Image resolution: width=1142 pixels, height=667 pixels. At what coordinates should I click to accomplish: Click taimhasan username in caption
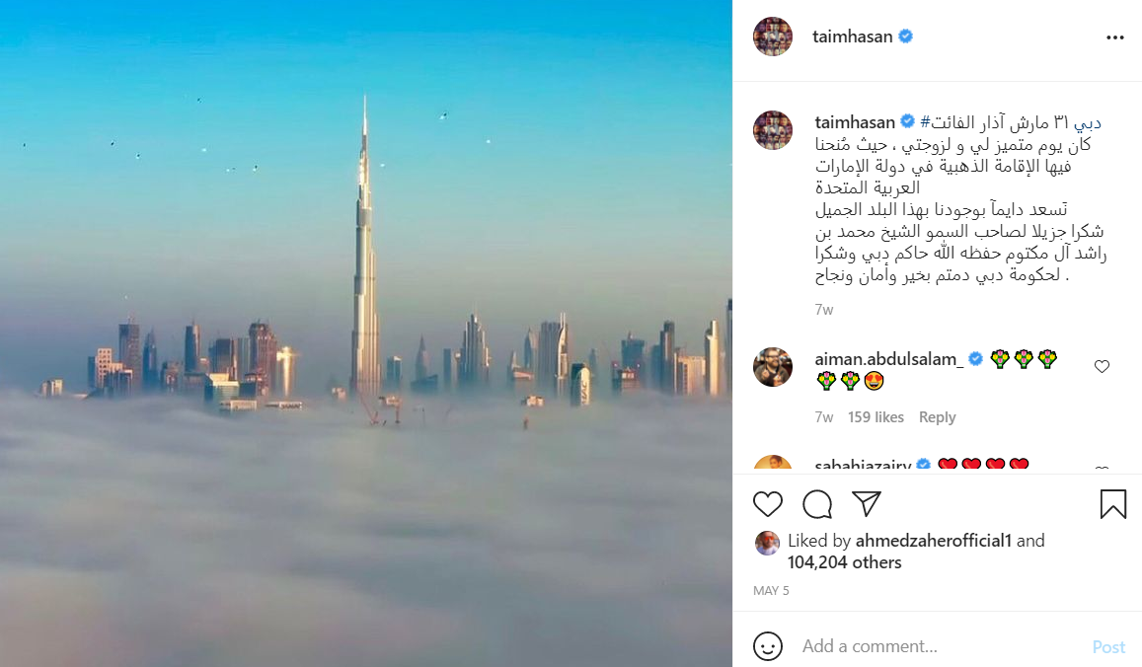[x=855, y=122]
